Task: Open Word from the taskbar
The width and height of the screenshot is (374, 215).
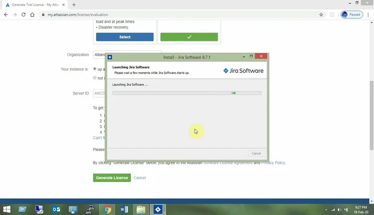Action: 124,209
